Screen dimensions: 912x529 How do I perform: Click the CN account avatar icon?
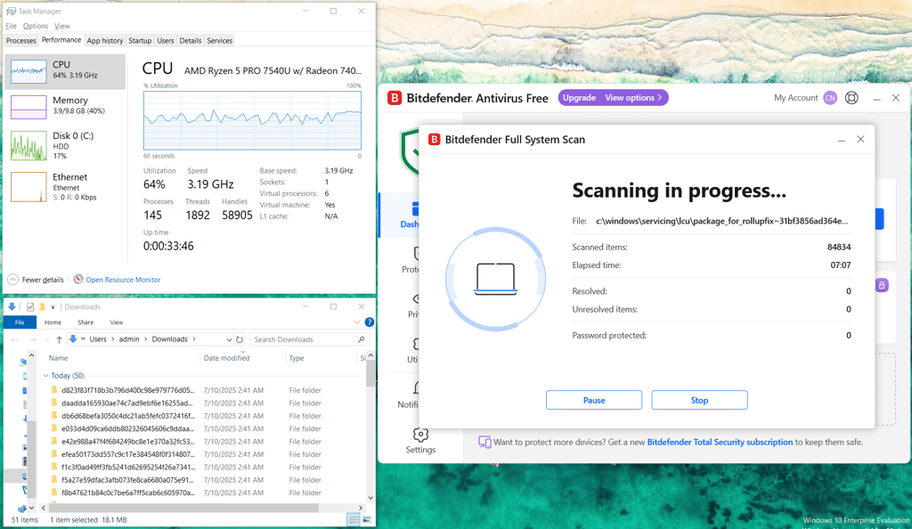(830, 98)
